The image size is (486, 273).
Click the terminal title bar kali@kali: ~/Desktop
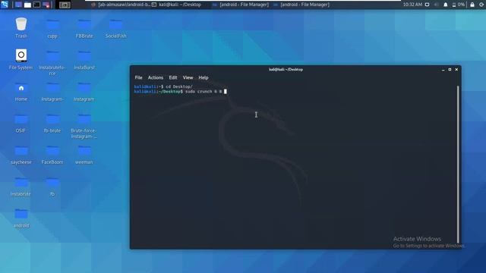[286, 70]
